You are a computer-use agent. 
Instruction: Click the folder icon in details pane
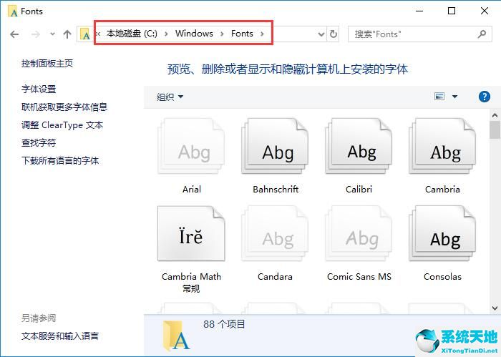176,336
